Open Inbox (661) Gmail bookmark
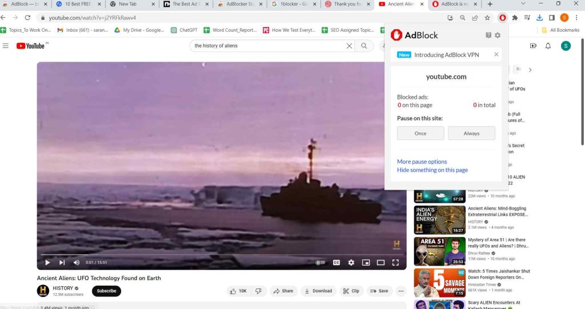 pyautogui.click(x=83, y=30)
